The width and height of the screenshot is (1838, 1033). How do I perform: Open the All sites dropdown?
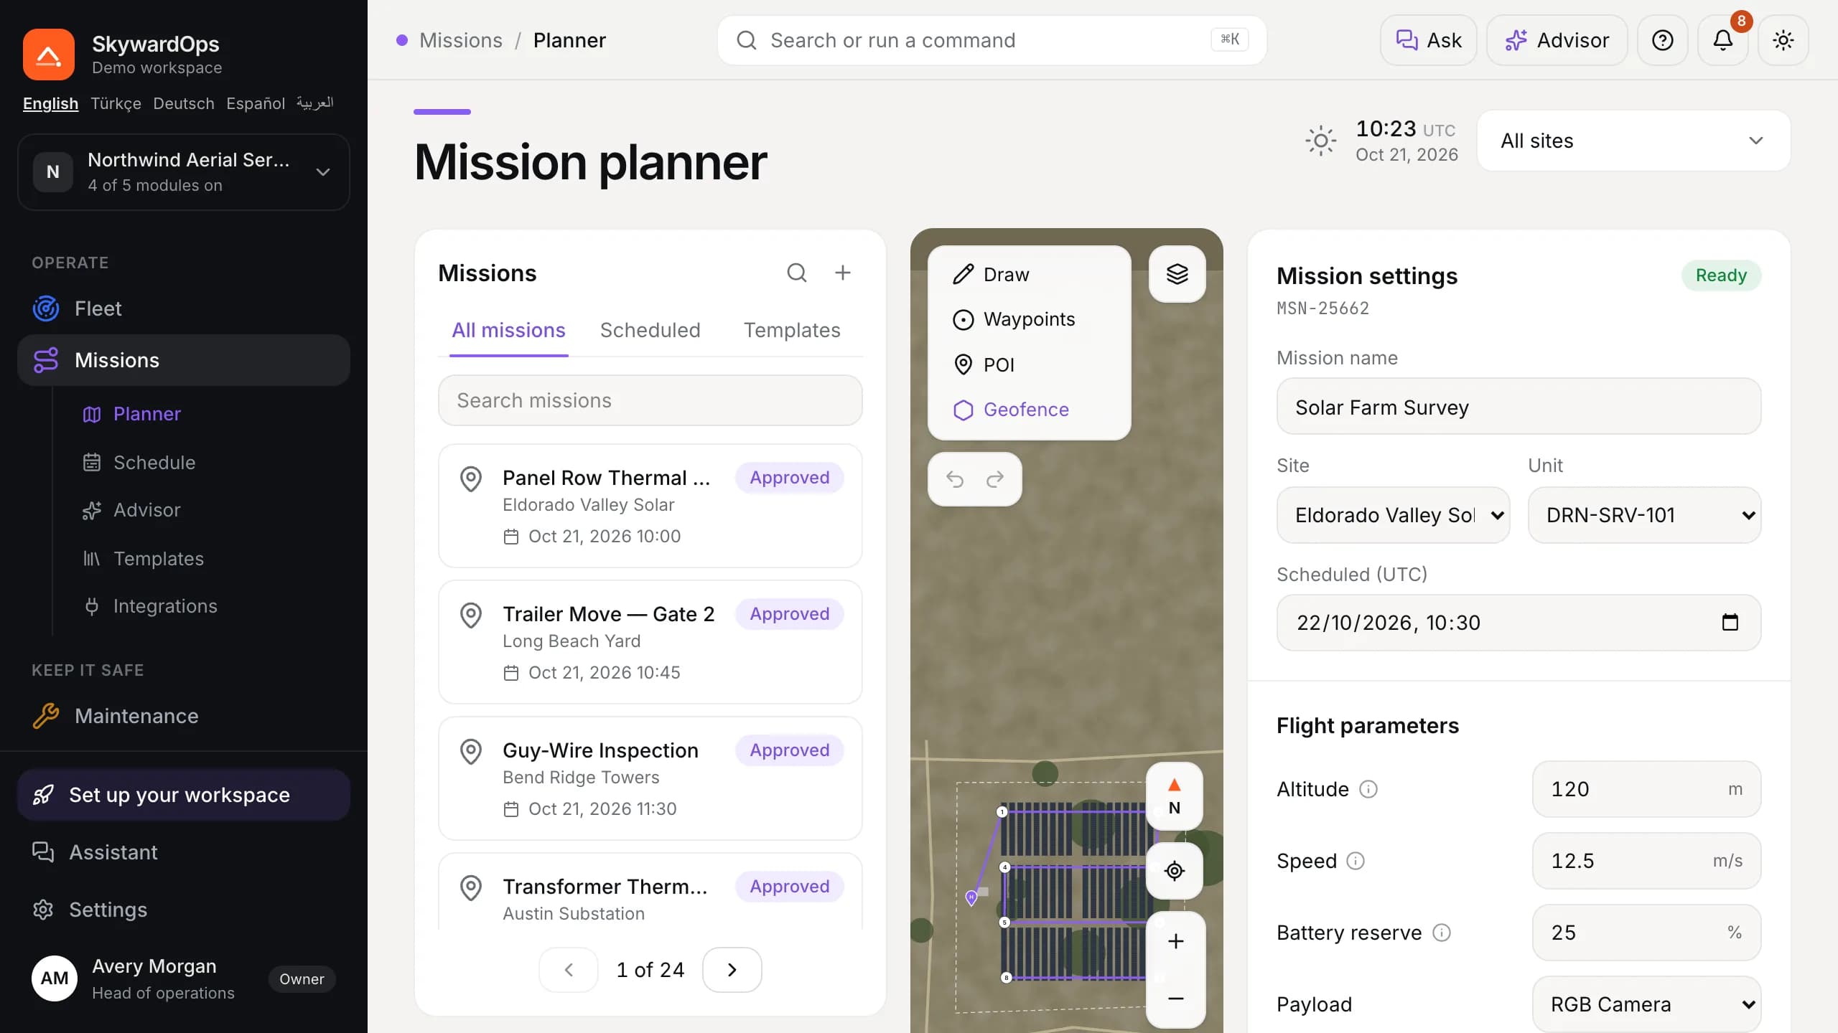click(x=1633, y=141)
